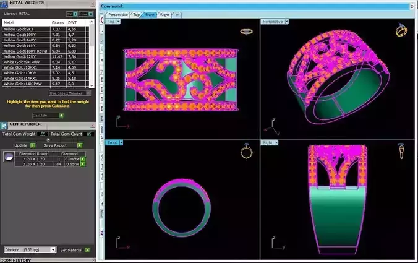
Task: Click the green arrow on the 0.55tw row
Action: click(x=83, y=165)
